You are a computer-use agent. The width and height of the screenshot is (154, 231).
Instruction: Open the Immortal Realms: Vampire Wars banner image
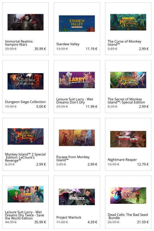pos(25,22)
